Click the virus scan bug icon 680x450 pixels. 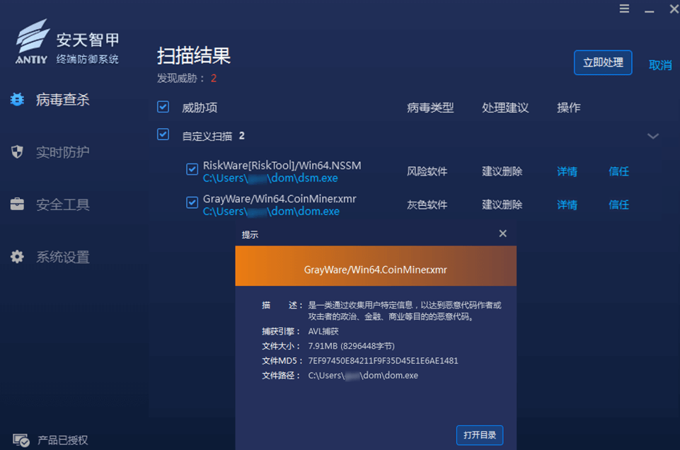pos(17,100)
